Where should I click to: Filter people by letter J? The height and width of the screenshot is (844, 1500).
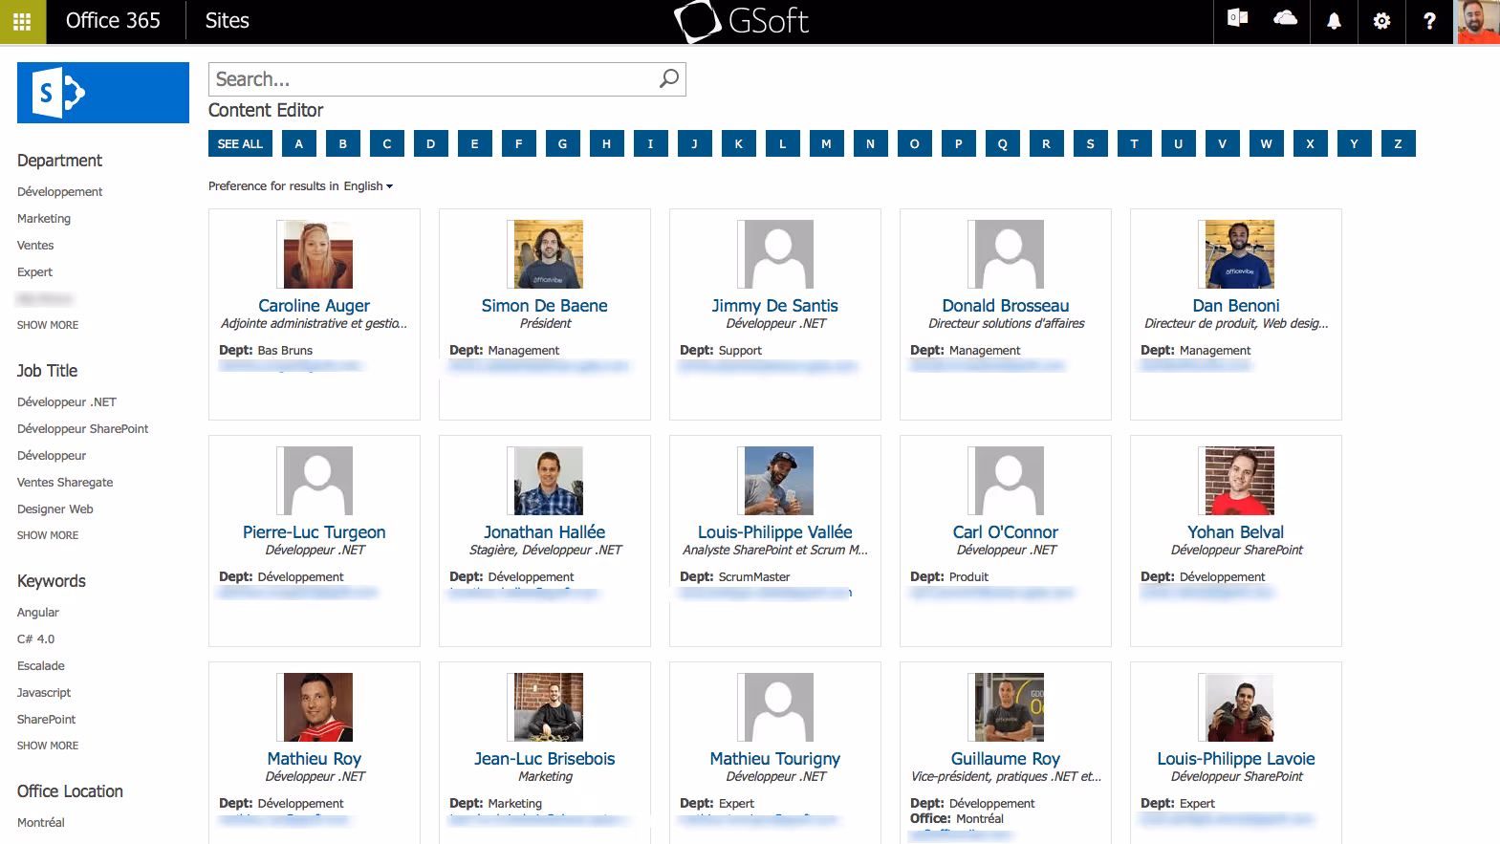point(695,143)
